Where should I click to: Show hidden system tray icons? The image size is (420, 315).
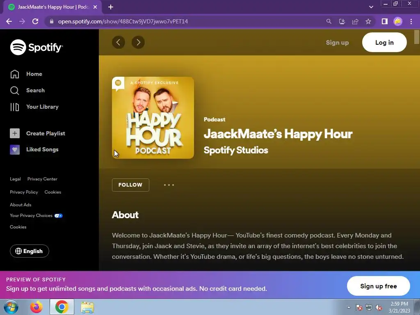click(x=349, y=307)
